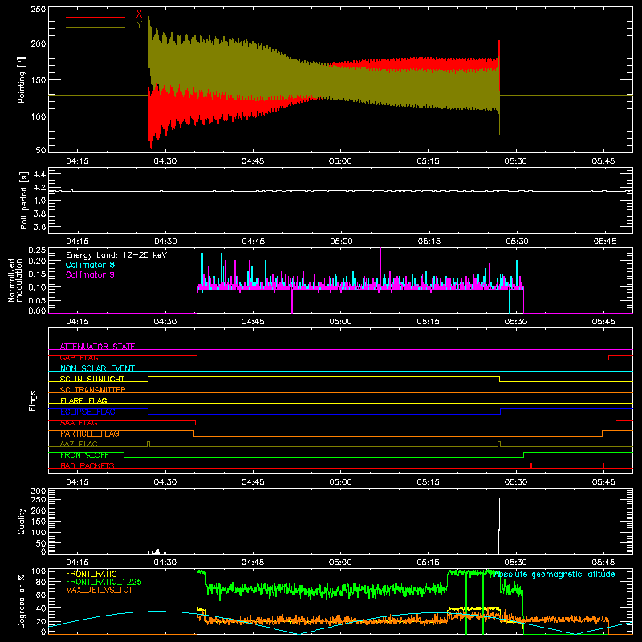Click the olive Y legend line

coord(95,28)
